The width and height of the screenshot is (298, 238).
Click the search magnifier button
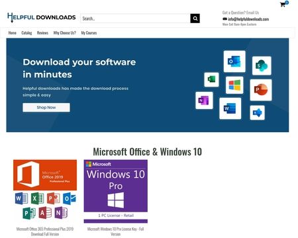[x=195, y=19]
